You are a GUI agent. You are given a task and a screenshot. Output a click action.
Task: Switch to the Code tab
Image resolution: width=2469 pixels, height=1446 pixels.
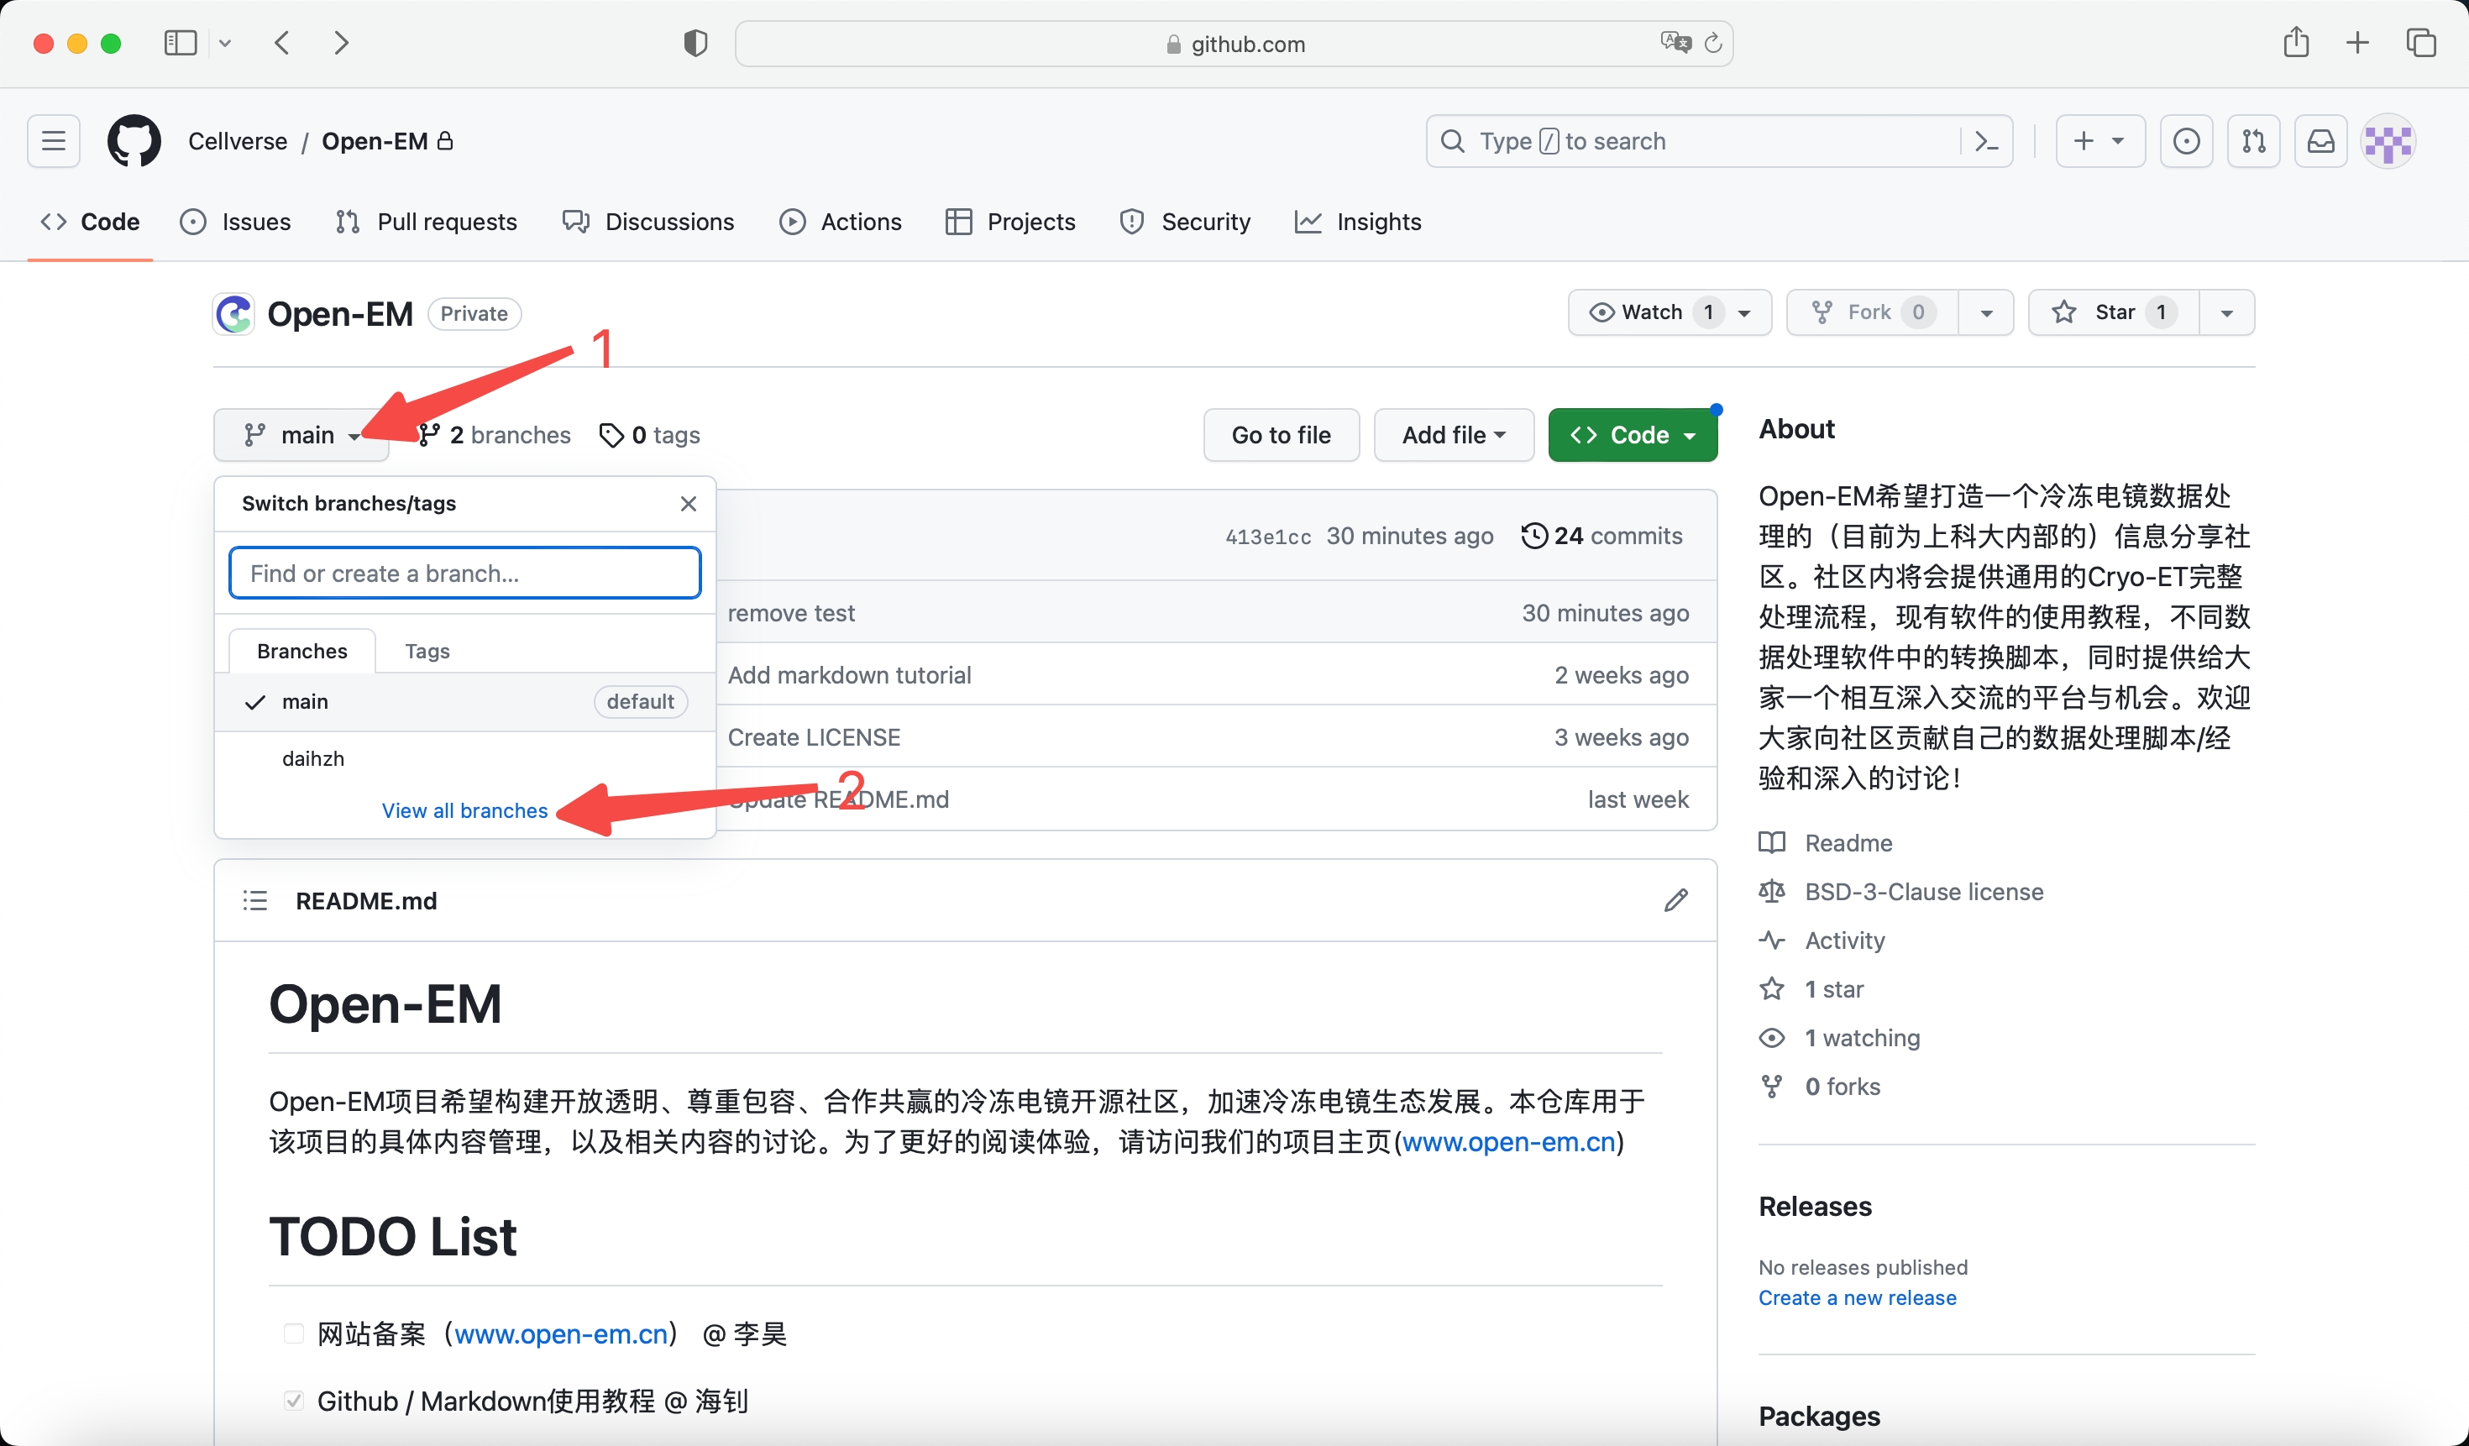(90, 222)
